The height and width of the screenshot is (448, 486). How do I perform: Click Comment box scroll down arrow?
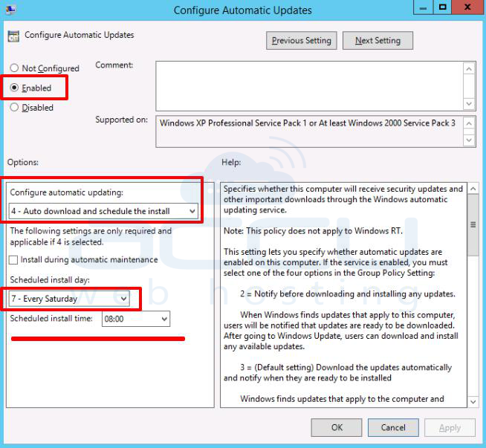tap(469, 103)
